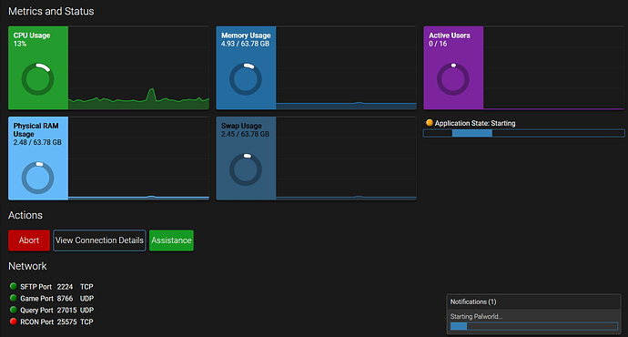The height and width of the screenshot is (337, 628).
Task: Click the orange Application State status dot
Action: [x=430, y=123]
